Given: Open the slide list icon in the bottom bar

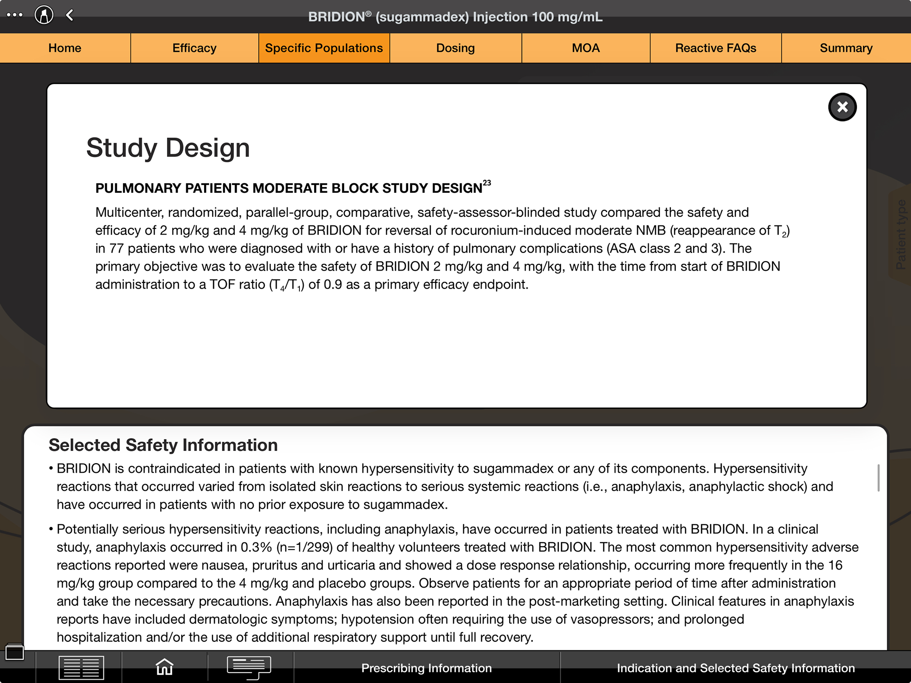Looking at the screenshot, I should tap(81, 668).
